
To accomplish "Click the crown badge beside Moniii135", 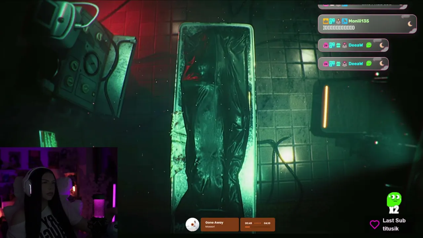I will [326, 21].
